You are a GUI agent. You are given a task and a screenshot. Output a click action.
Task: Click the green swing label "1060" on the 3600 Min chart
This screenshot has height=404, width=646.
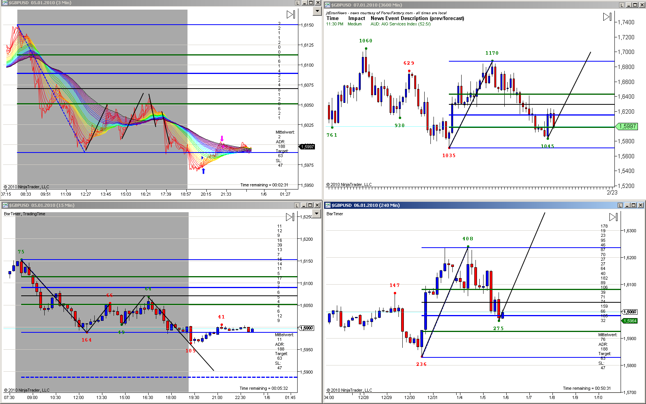tap(366, 41)
